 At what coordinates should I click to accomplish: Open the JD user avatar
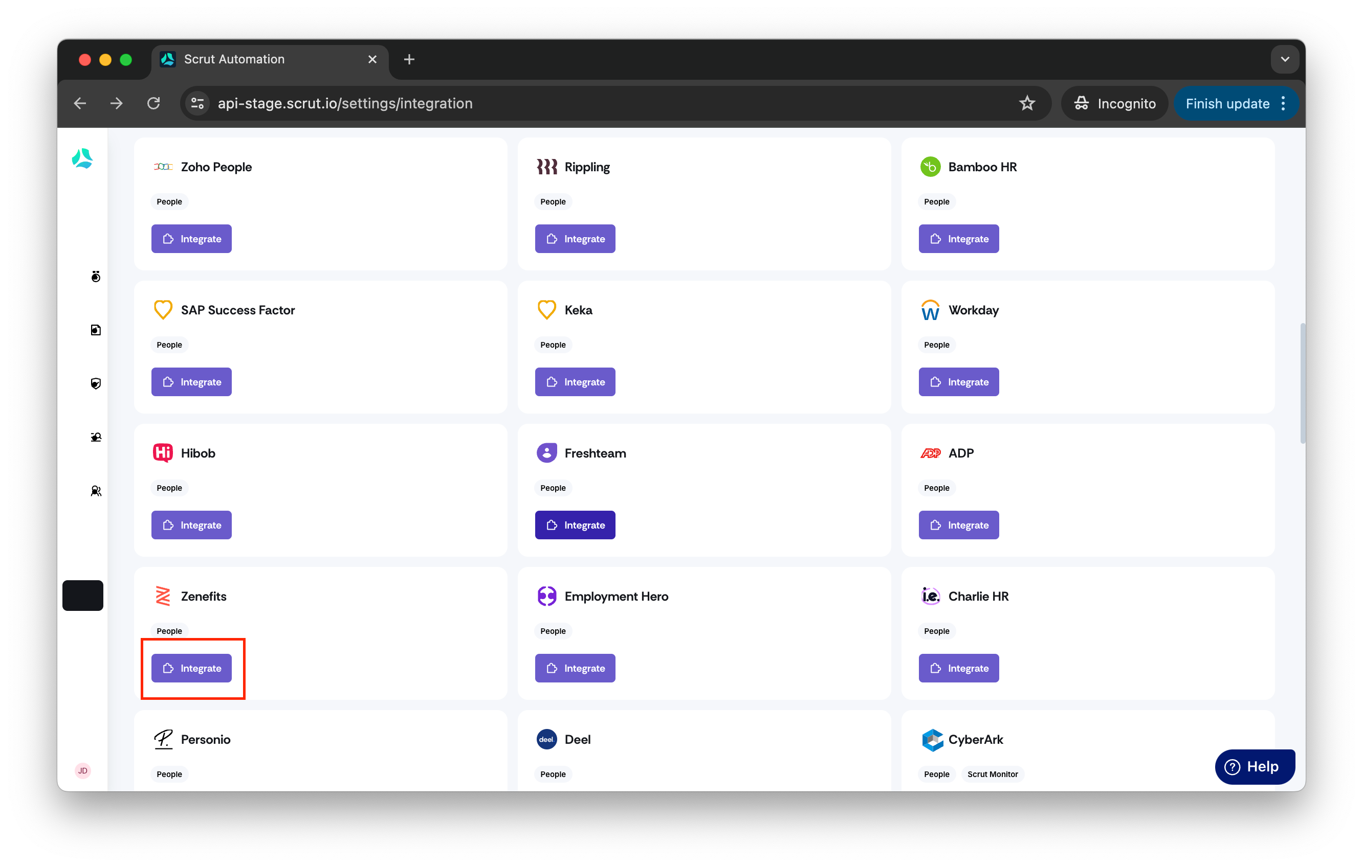tap(83, 770)
